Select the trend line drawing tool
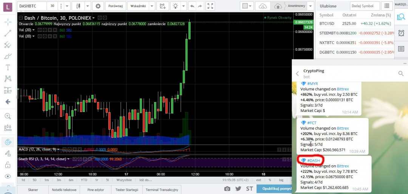 (8, 33)
